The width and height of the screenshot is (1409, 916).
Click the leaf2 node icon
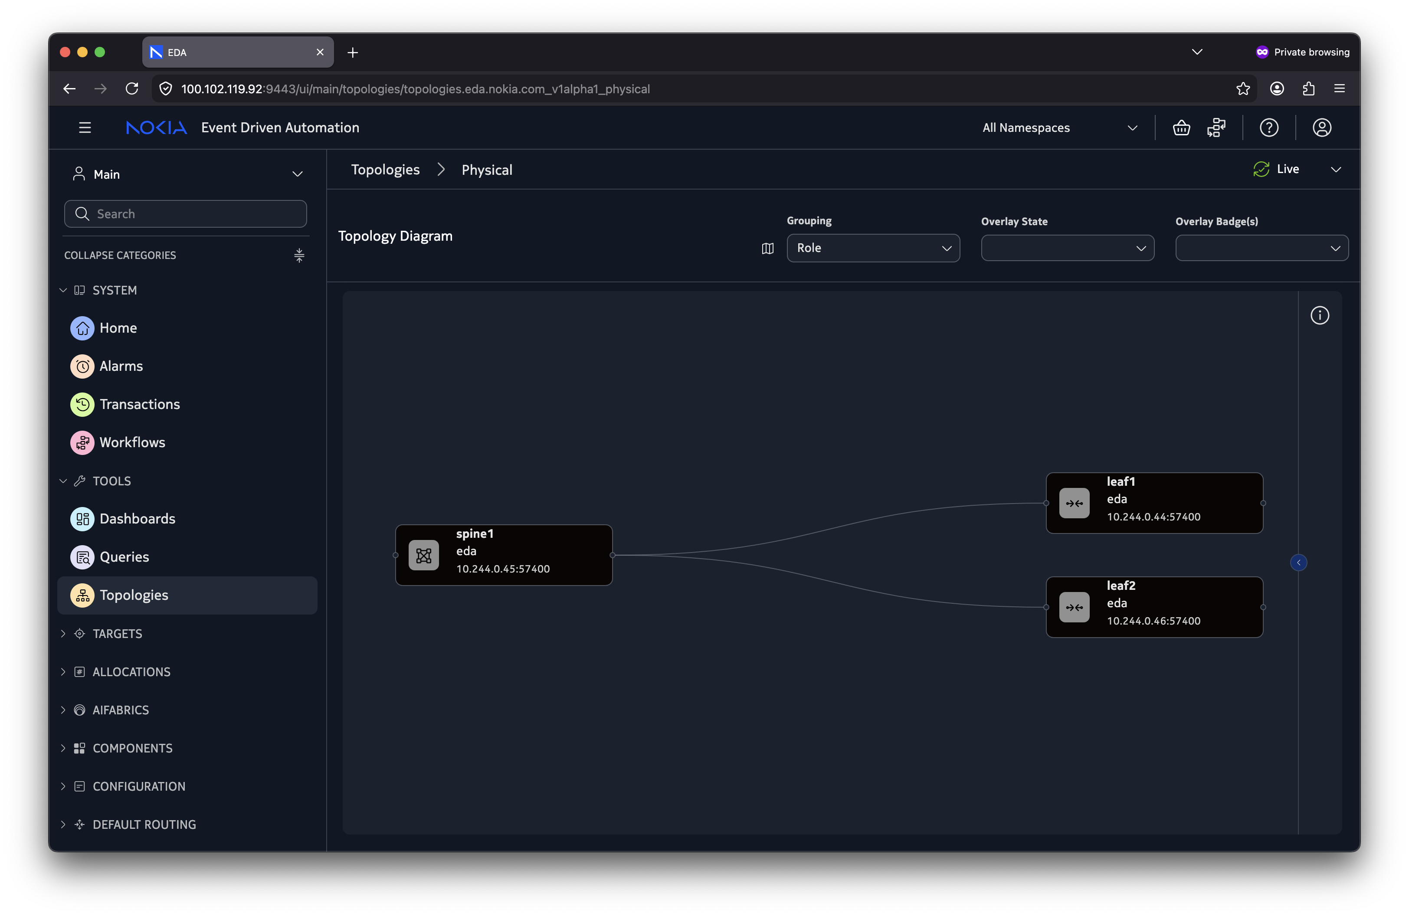pyautogui.click(x=1075, y=608)
